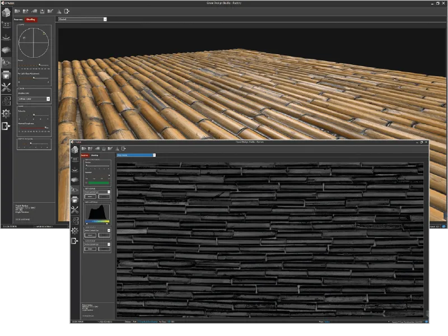
Task: Select the Shading tab in front window
Action: tap(95, 155)
